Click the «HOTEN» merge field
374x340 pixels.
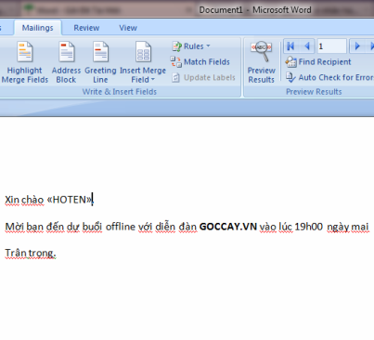[70, 200]
